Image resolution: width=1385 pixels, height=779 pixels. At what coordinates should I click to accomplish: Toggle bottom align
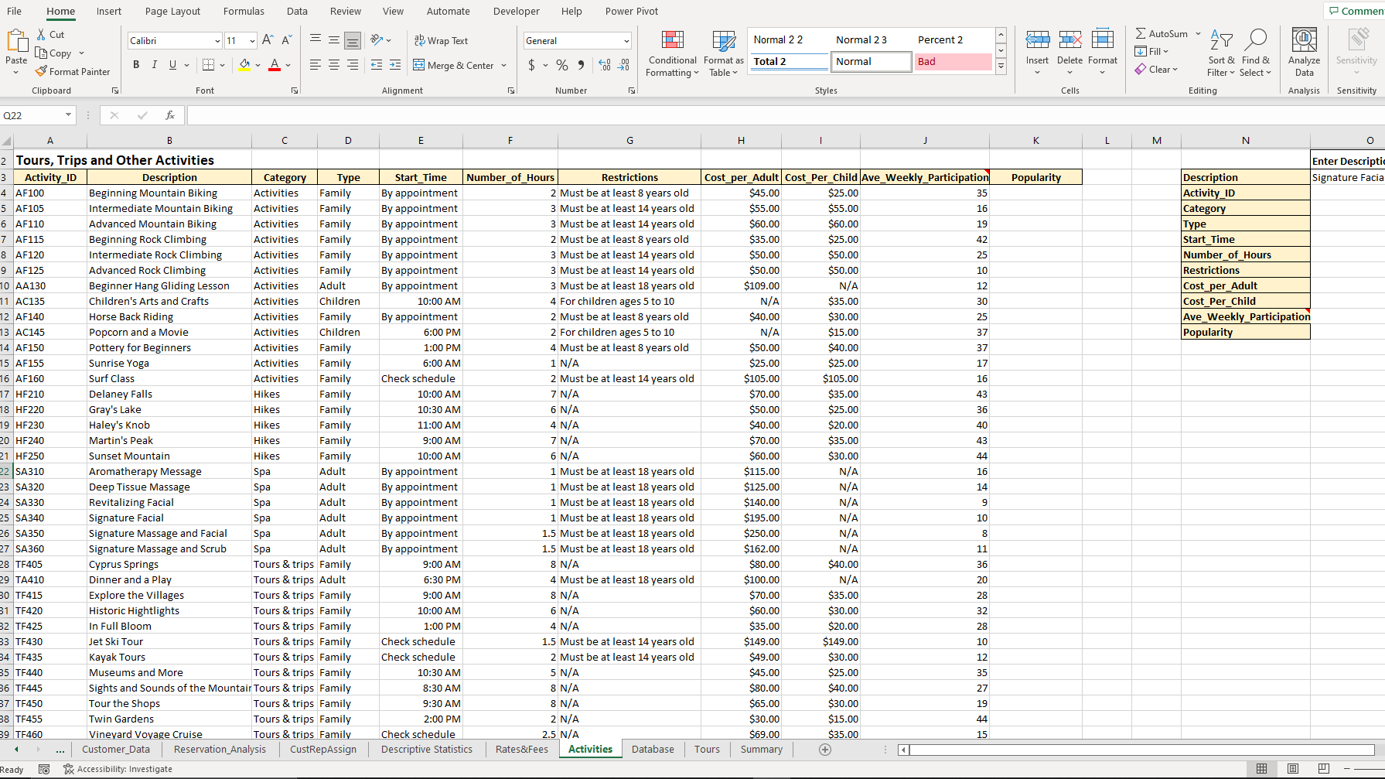click(353, 40)
